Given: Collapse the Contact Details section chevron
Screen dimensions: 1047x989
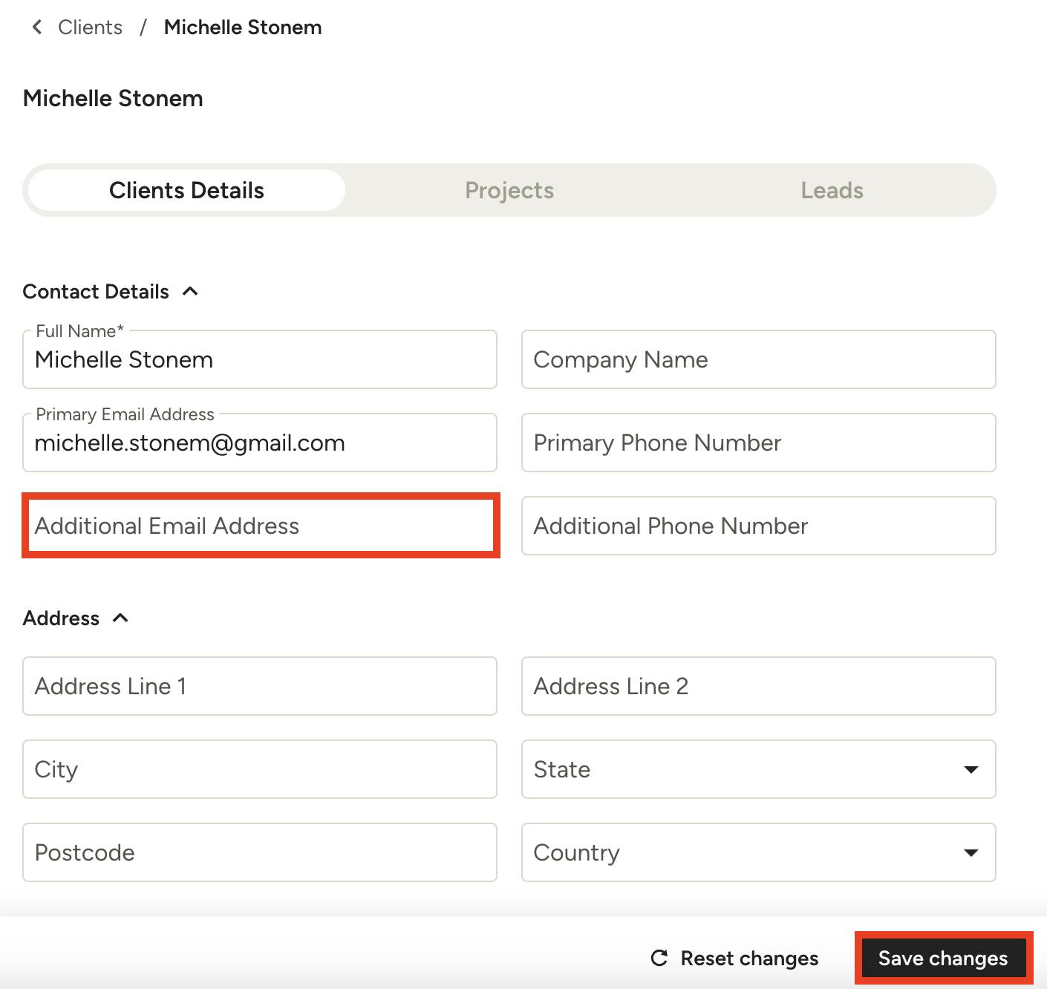Looking at the screenshot, I should [x=191, y=291].
